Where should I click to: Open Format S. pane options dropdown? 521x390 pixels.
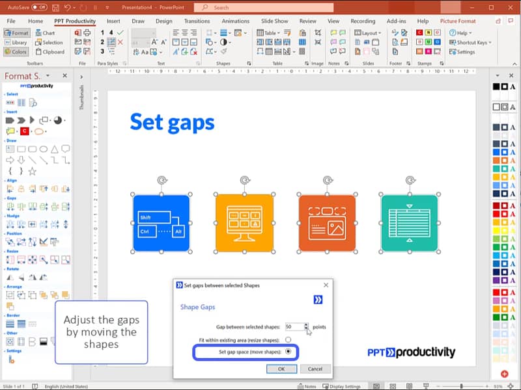tap(48, 75)
